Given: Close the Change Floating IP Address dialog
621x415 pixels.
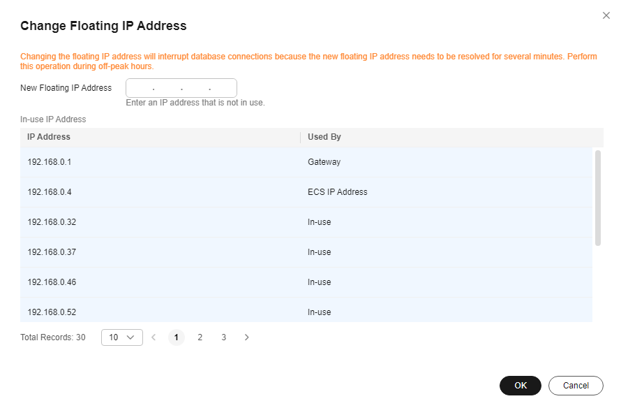Looking at the screenshot, I should point(606,15).
